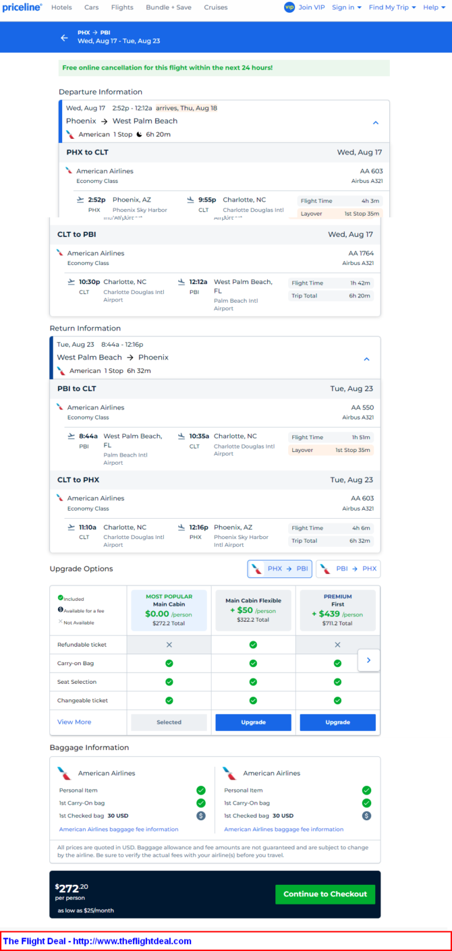Click Upgrade under Main Cabin Flexible

pos(253,722)
